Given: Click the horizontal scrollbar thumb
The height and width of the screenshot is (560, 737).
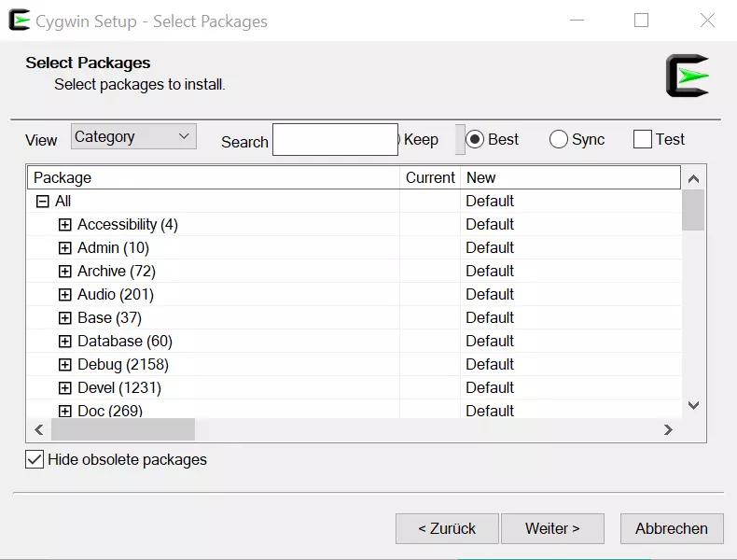Looking at the screenshot, I should (x=123, y=429).
